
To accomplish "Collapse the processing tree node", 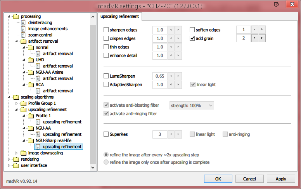I will pyautogui.click(x=9, y=17).
